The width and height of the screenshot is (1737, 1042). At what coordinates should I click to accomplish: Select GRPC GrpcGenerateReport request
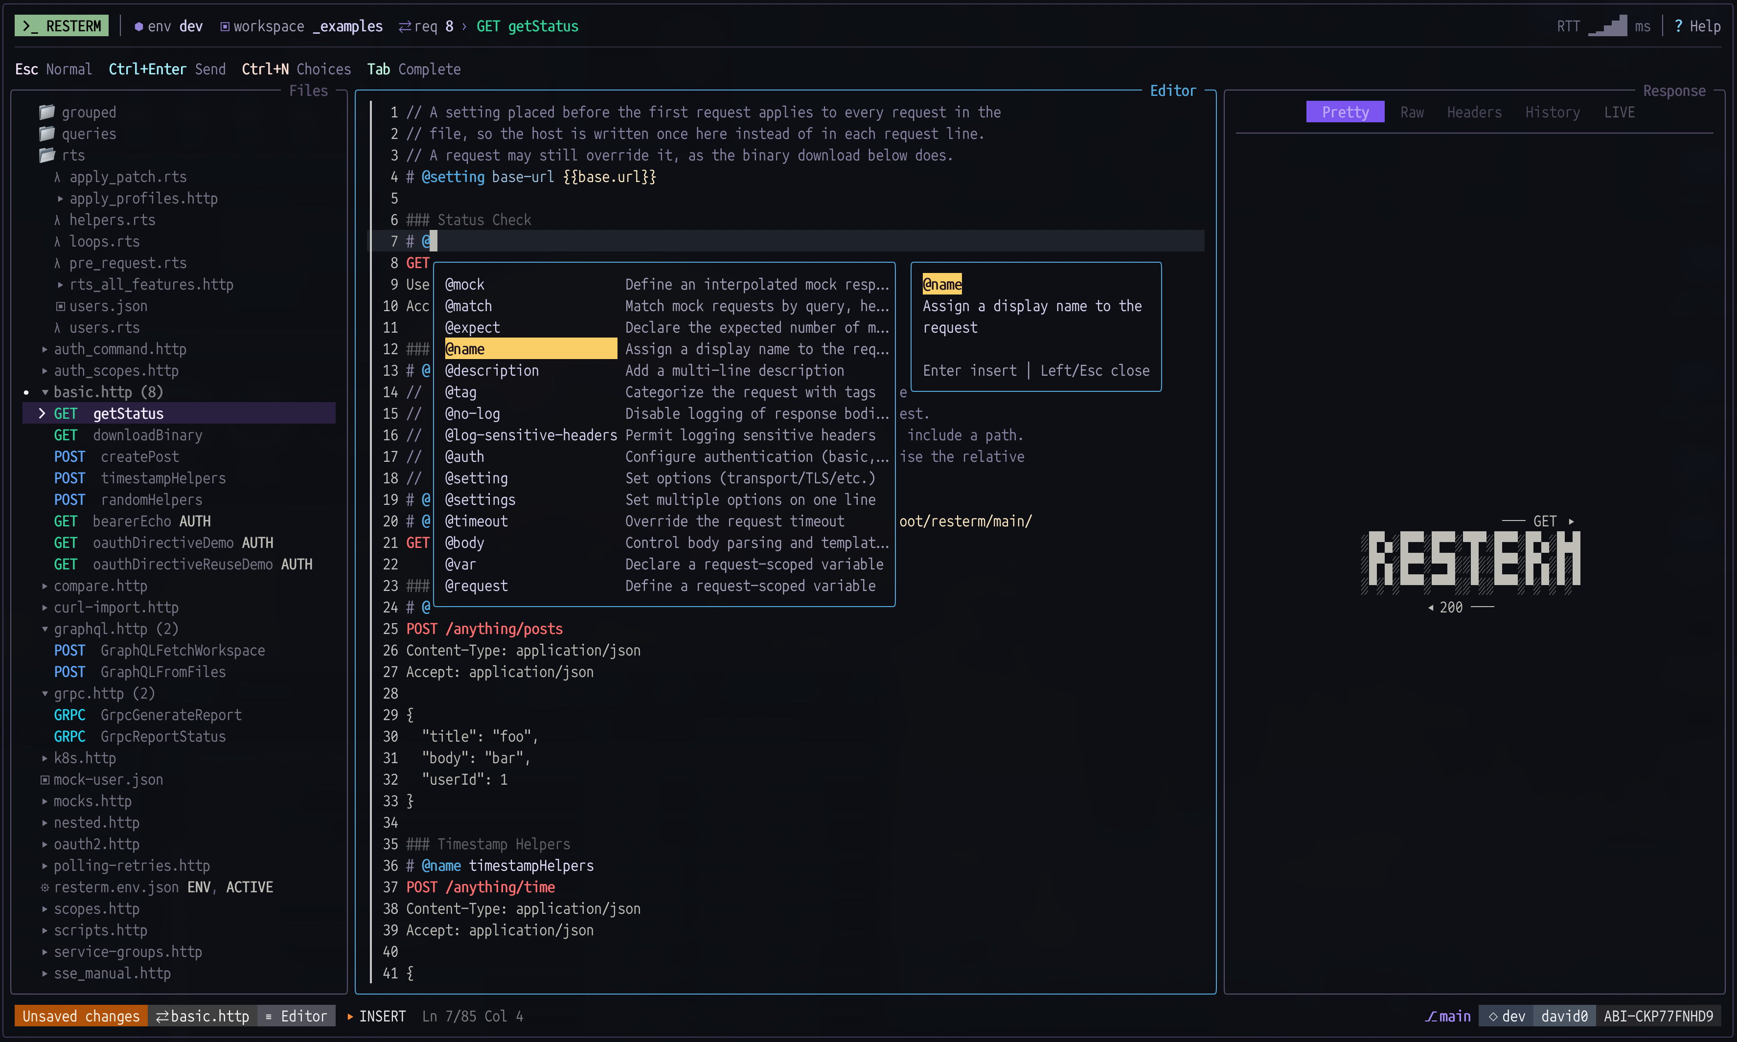[x=147, y=715]
